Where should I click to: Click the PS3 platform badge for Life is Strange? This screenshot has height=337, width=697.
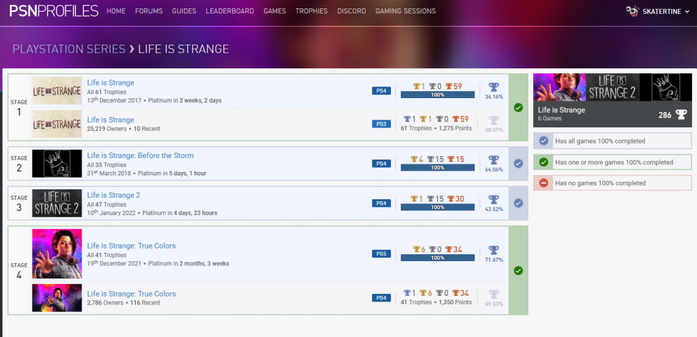381,124
